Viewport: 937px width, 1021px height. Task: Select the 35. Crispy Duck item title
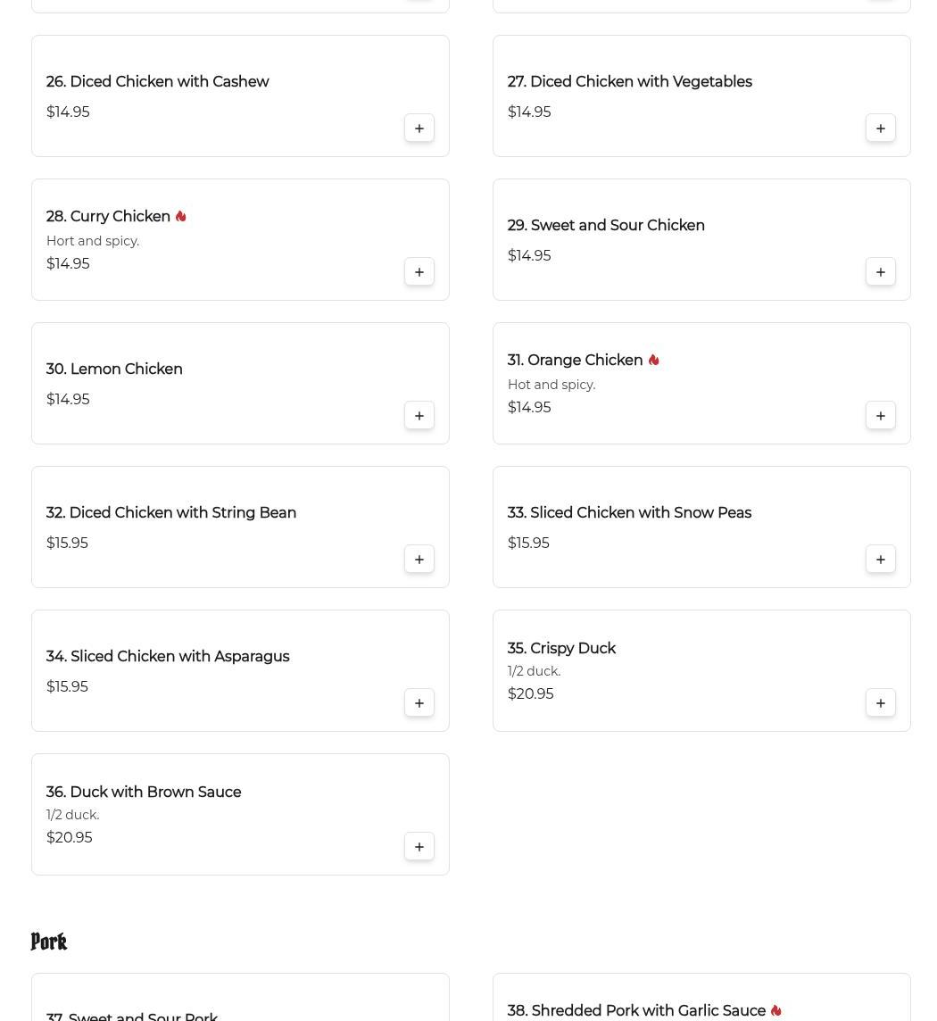click(561, 649)
